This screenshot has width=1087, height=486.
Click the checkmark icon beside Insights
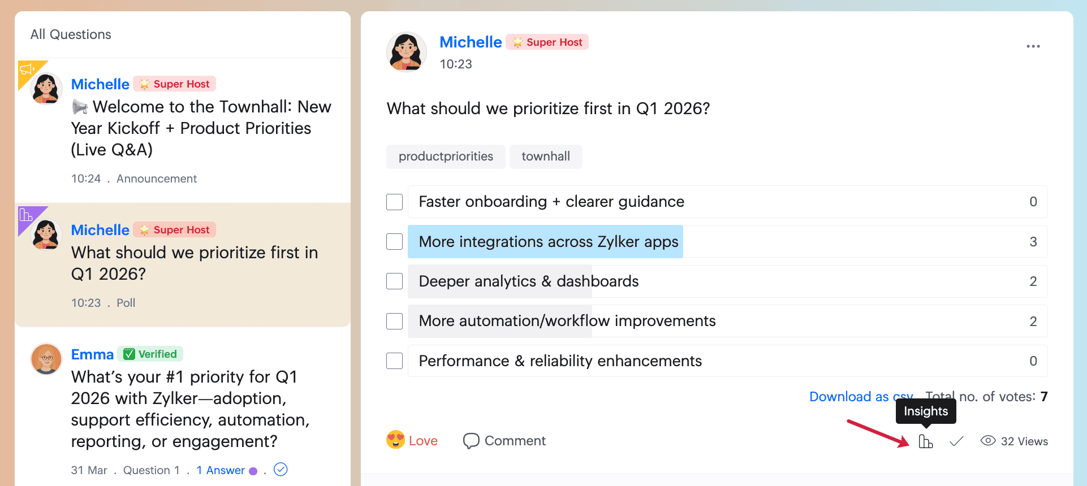coord(956,441)
